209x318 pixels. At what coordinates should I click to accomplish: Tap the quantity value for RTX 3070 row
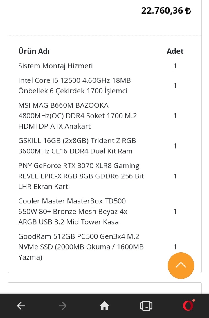[175, 176]
